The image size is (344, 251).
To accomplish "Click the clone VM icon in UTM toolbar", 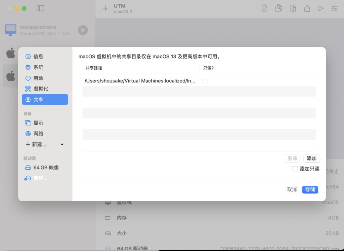I will click(x=278, y=8).
